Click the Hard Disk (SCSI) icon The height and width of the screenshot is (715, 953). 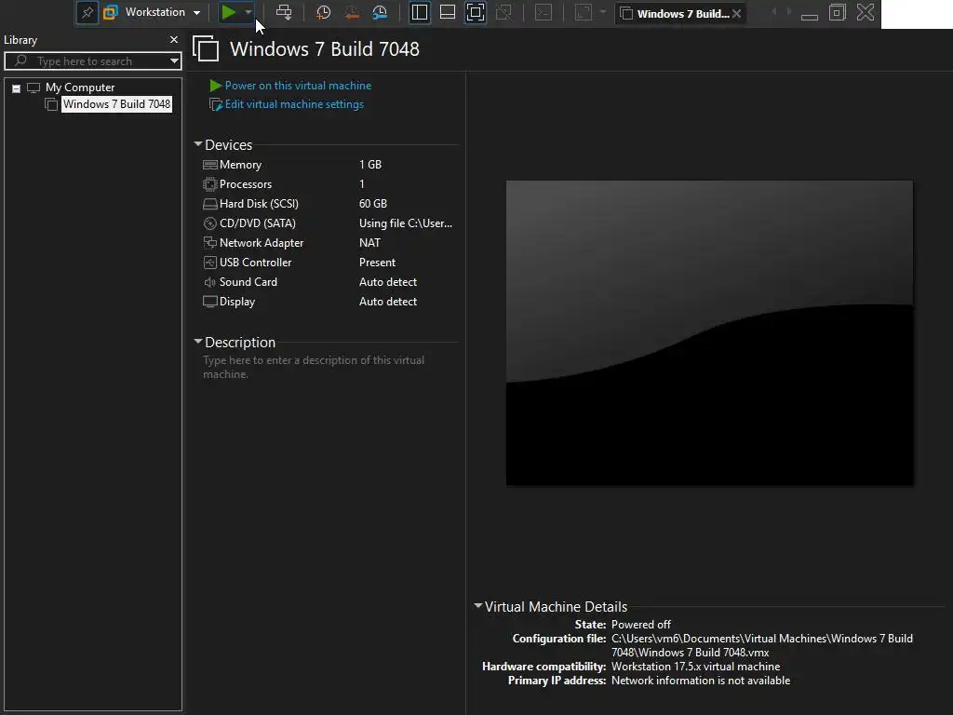(209, 204)
